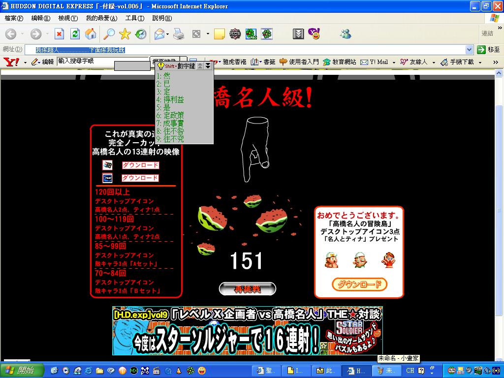The image size is (504, 378).
Task: Expand the Yahoo toolbar overflow chevron
Action: (x=496, y=62)
